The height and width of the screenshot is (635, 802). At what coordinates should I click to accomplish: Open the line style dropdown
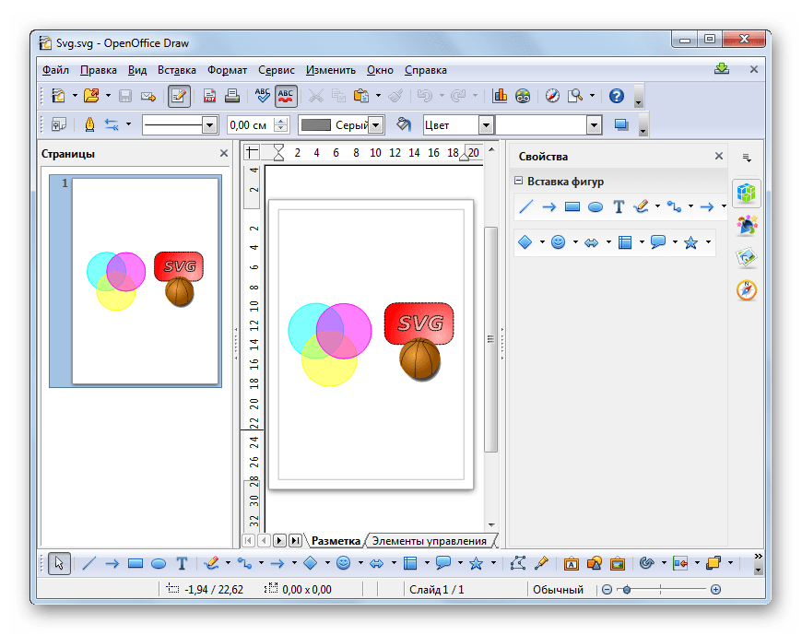209,124
